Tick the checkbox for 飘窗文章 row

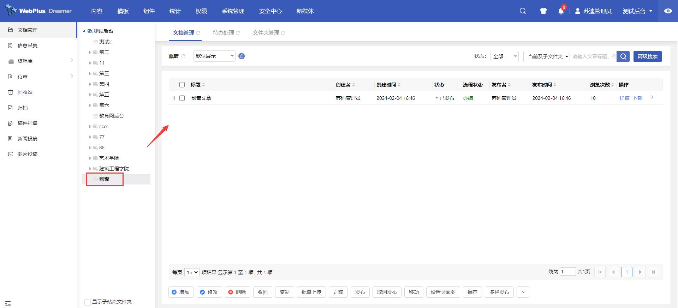(182, 98)
